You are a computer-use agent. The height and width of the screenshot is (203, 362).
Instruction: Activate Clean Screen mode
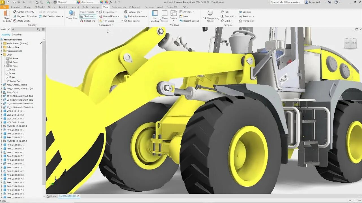[165, 16]
